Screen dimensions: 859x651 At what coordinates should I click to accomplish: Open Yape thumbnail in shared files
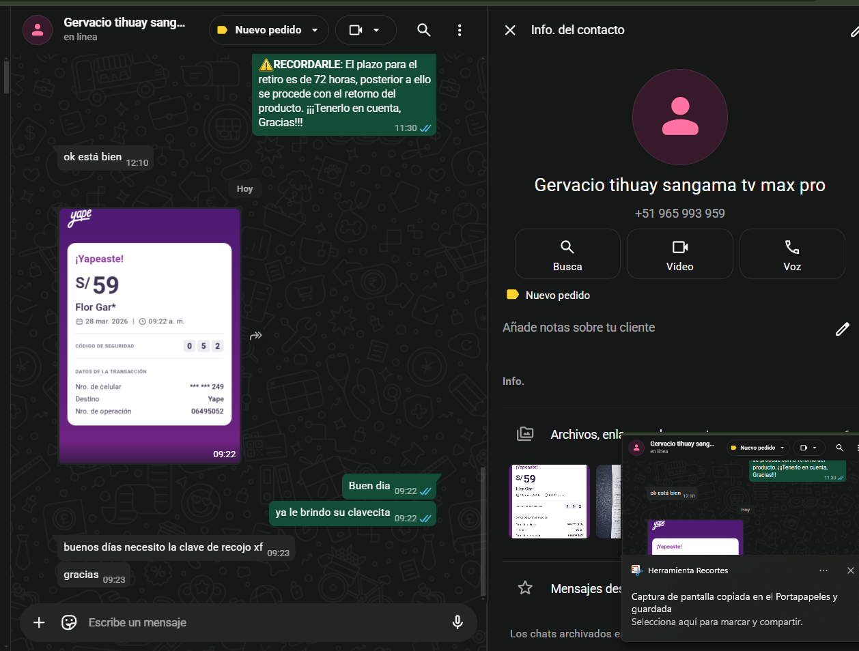pos(549,502)
